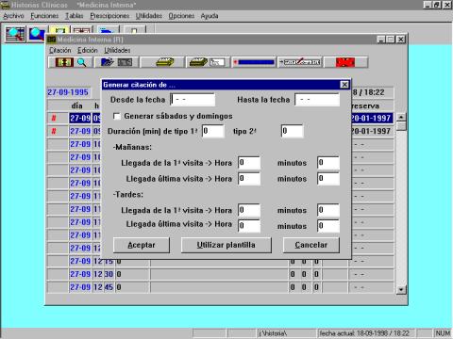Click the blue bar toolbar button

coord(254,62)
